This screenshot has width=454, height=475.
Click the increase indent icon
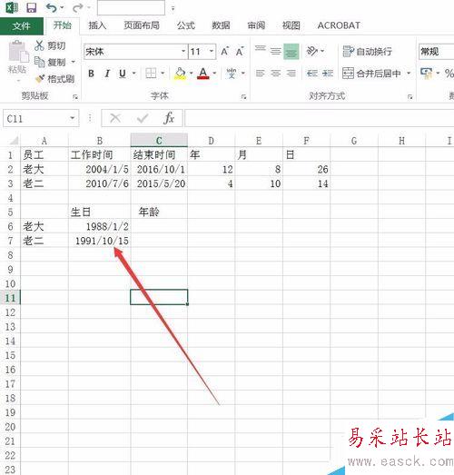click(x=328, y=73)
